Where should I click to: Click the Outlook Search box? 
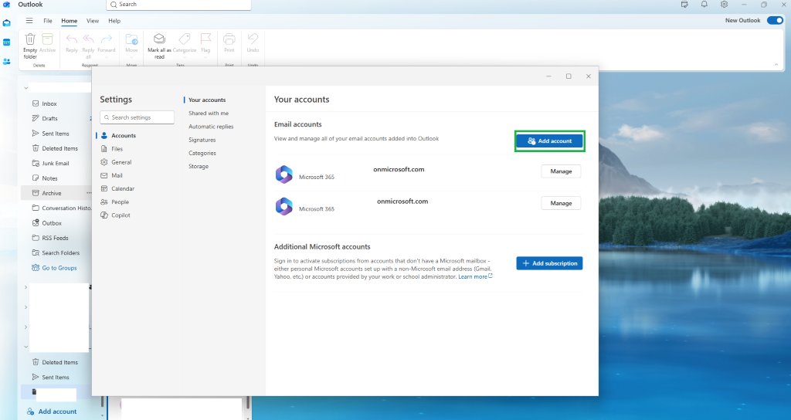(x=178, y=5)
